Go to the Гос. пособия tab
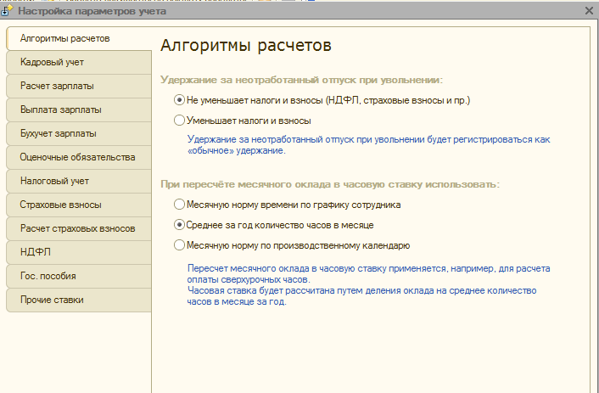 click(x=77, y=277)
